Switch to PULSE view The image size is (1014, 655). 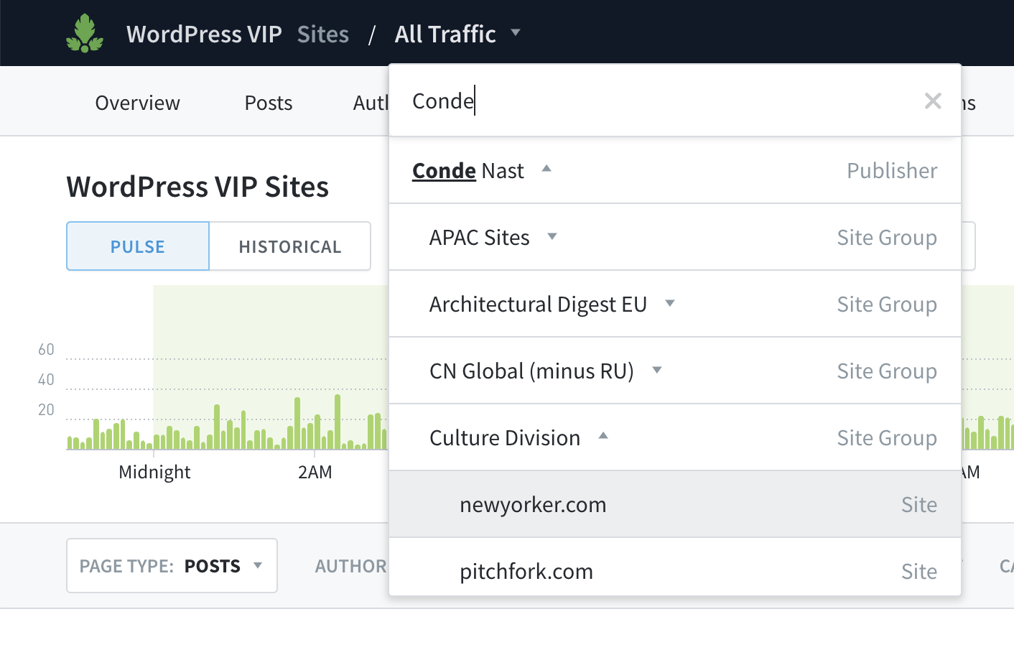[x=138, y=246]
